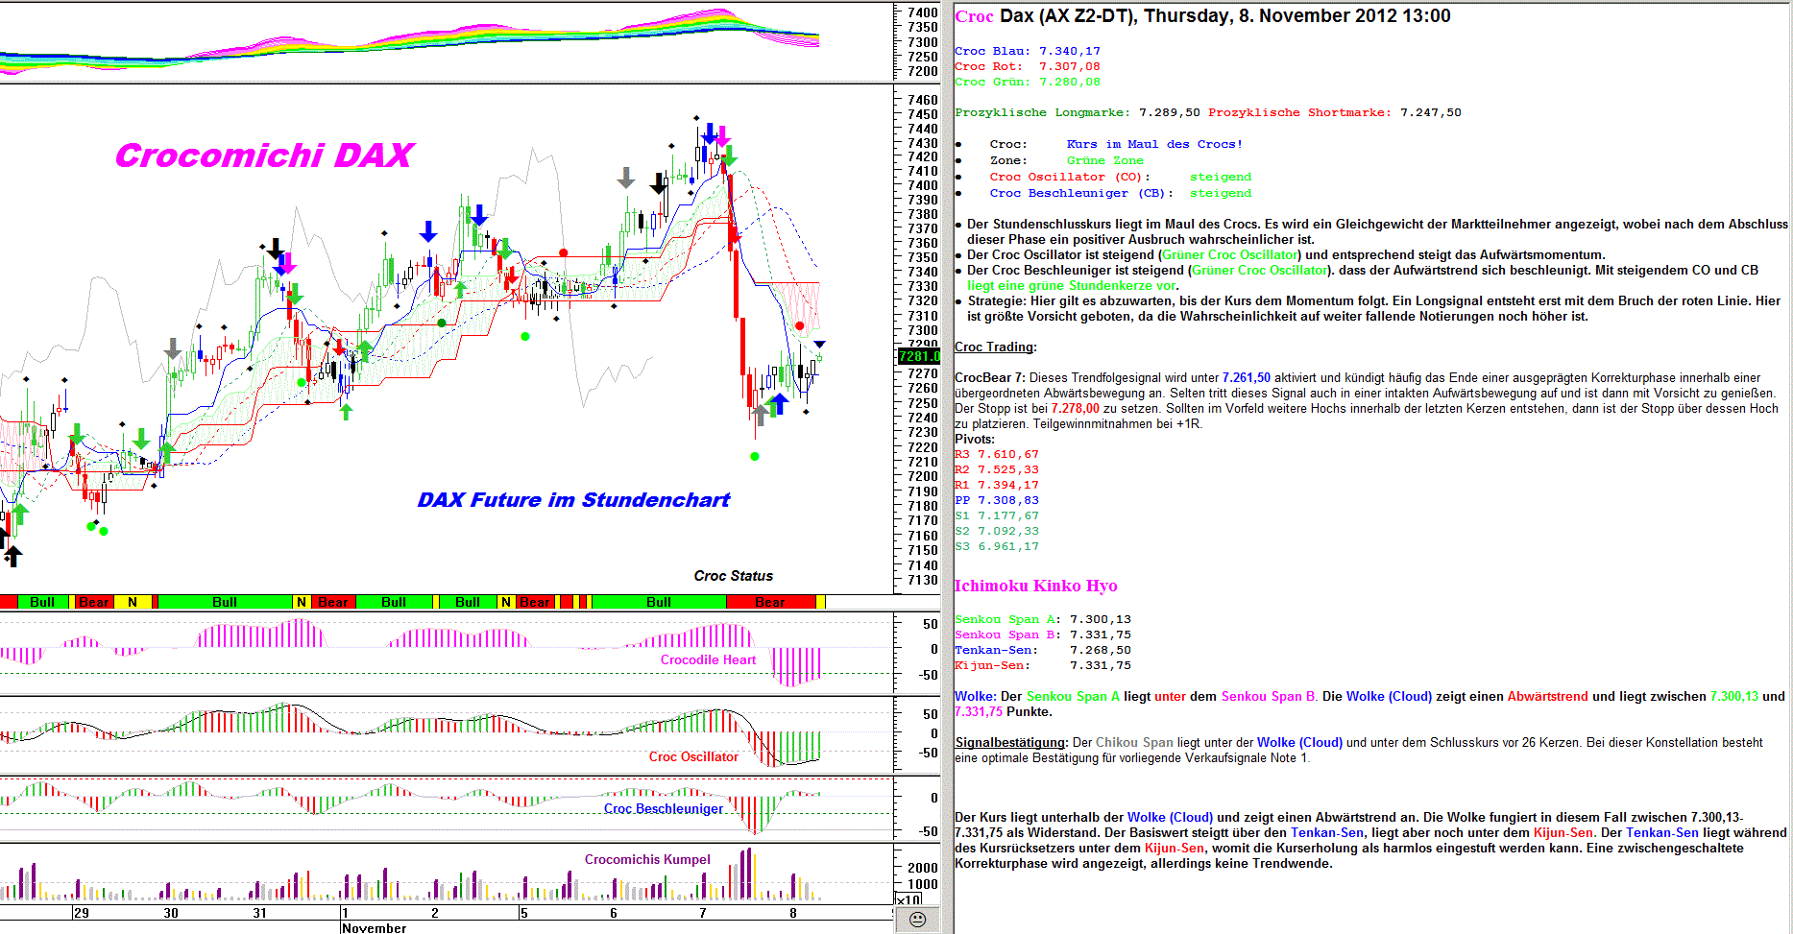The width and height of the screenshot is (1793, 934).
Task: Click the Crocomichis Kumpel volume label
Action: point(647,859)
